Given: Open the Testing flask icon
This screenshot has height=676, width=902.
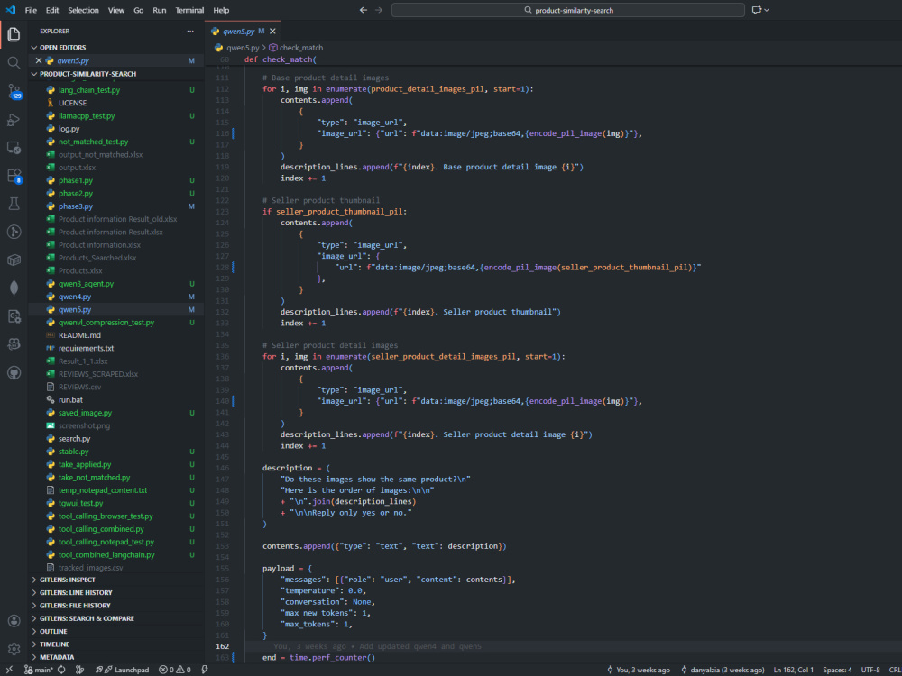Looking at the screenshot, I should click(x=14, y=204).
